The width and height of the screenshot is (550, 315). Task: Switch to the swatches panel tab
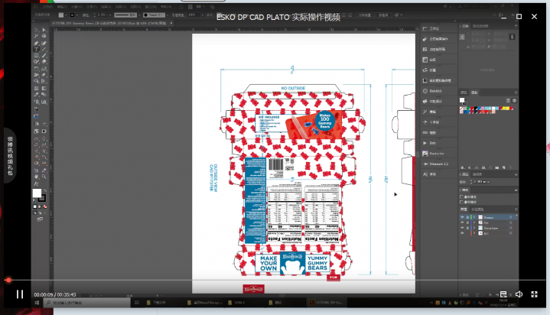click(x=474, y=93)
